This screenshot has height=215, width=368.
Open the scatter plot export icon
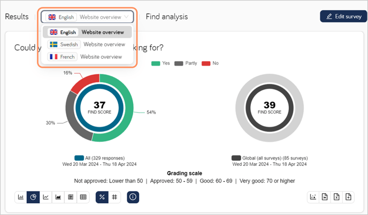tap(313, 197)
